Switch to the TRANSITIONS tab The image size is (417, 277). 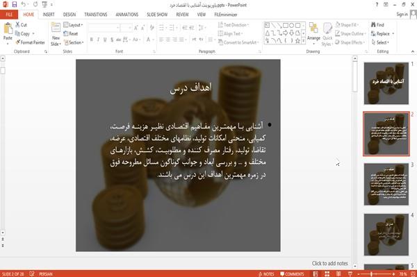tap(96, 15)
